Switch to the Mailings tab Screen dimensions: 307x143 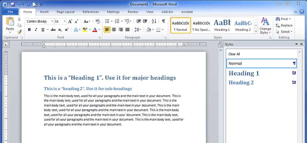(113, 12)
